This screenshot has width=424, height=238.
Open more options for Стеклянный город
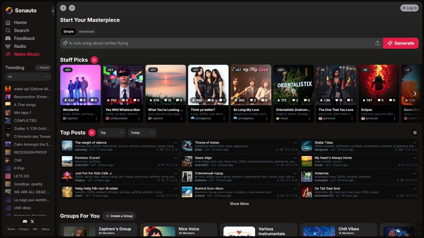tap(295, 173)
